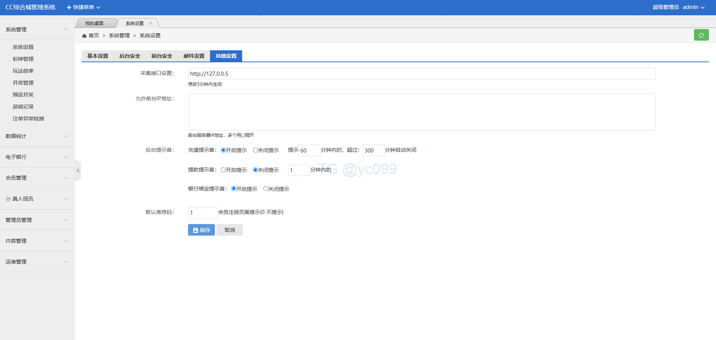Viewport: 716px width, 340px height.
Task: Switch to the 基本设置 tab
Action: click(x=98, y=56)
